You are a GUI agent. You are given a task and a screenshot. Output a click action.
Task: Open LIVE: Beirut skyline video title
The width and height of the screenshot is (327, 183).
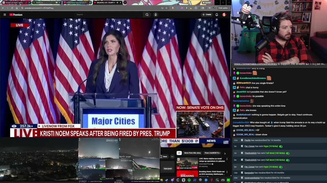(212, 160)
